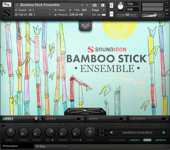Click the lock icon on Layer 2
The width and height of the screenshot is (170, 150).
pos(83,119)
